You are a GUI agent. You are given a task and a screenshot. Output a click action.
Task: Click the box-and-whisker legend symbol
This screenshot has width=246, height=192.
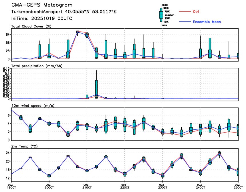161,14
